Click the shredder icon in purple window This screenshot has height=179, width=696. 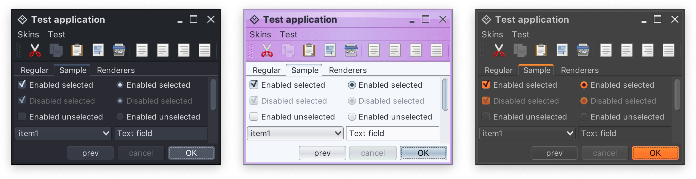point(351,50)
